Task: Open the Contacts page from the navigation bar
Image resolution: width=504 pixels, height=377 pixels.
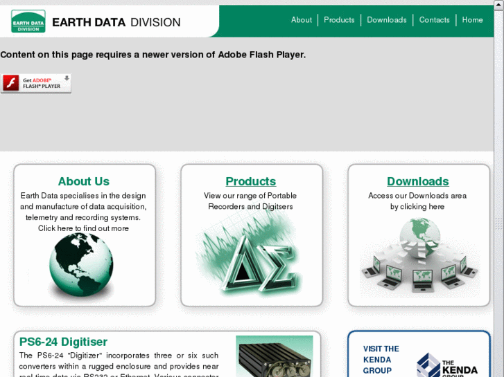Action: (434, 20)
